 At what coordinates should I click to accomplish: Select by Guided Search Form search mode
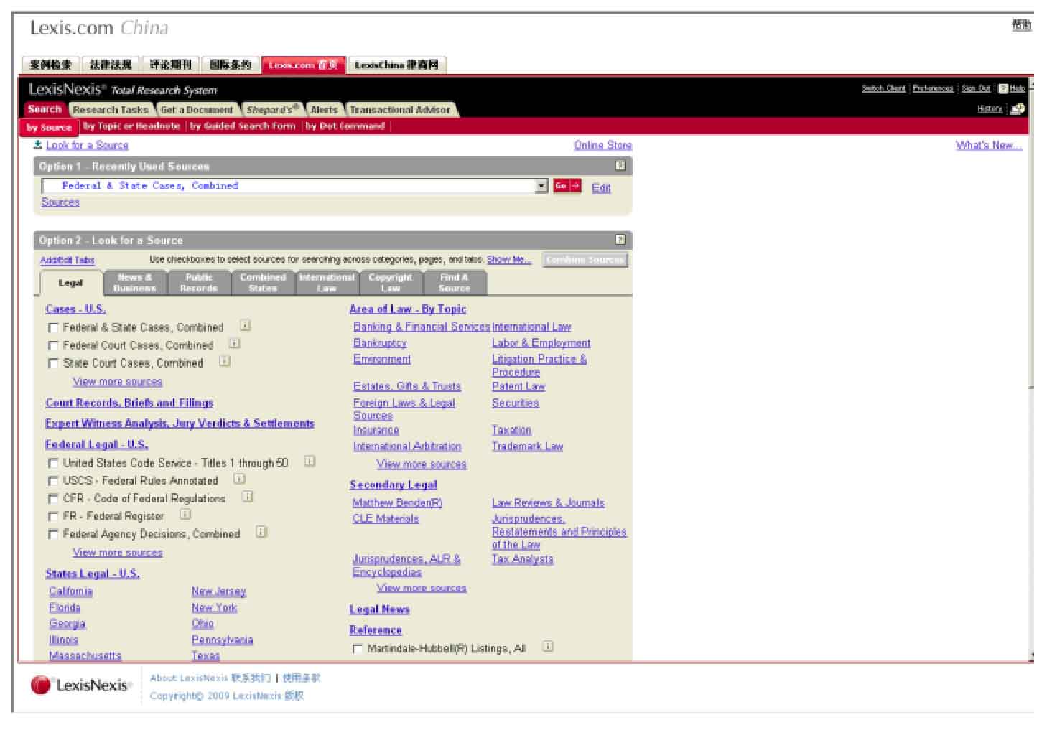tap(243, 126)
